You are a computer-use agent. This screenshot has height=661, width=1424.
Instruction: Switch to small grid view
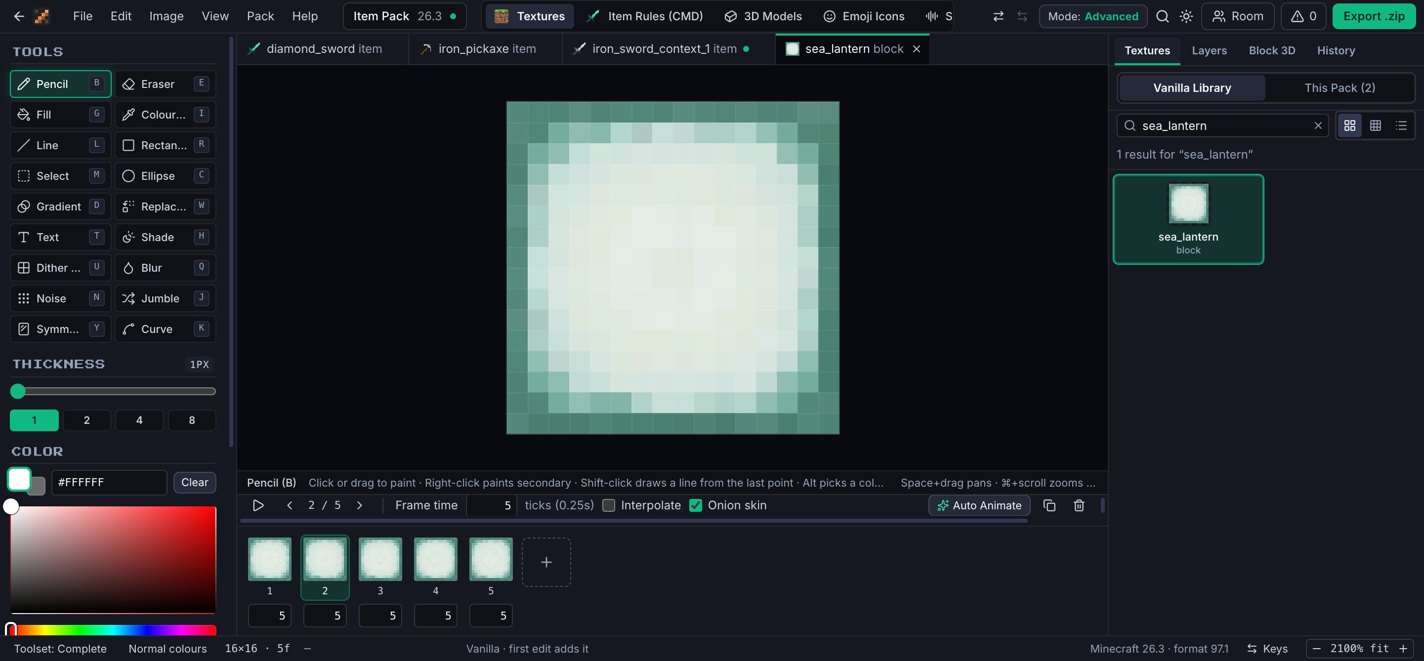(x=1376, y=125)
